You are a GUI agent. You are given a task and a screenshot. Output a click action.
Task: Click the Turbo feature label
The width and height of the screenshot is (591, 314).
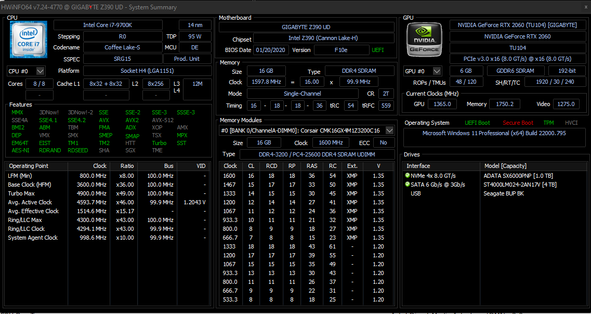pyautogui.click(x=159, y=143)
